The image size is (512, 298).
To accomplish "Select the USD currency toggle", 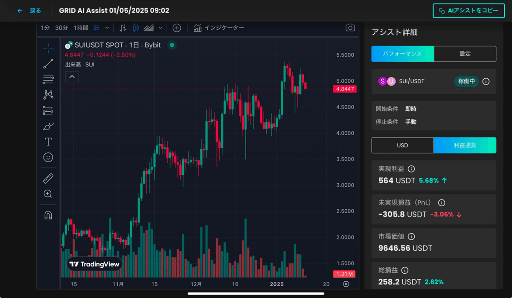I will [x=402, y=145].
